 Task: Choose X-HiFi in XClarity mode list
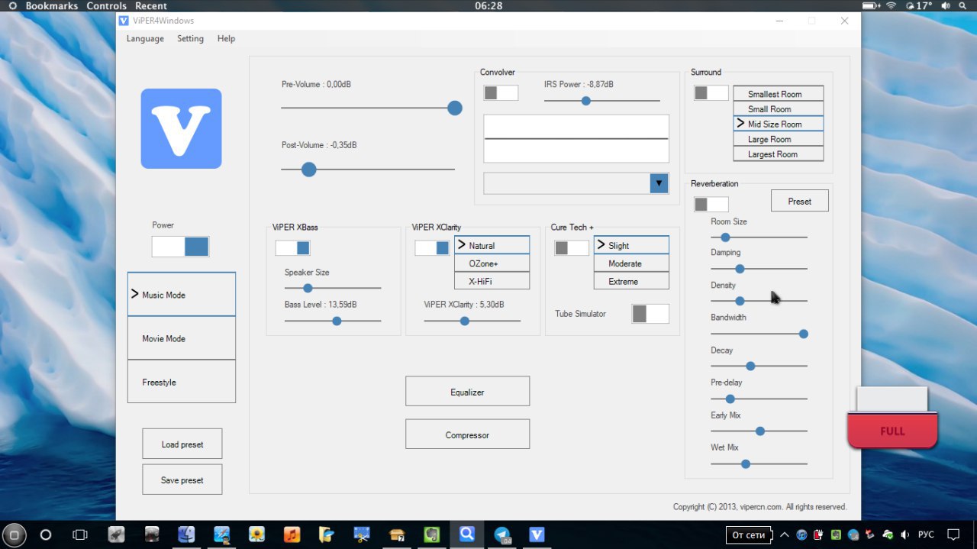[492, 281]
